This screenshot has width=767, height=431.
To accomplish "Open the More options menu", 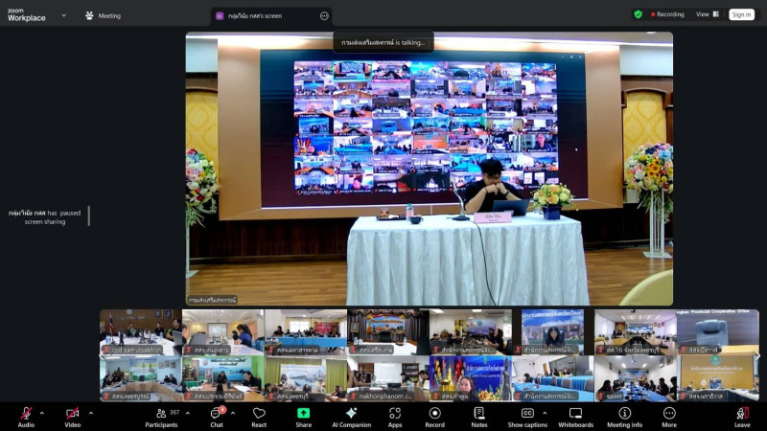I will click(669, 417).
